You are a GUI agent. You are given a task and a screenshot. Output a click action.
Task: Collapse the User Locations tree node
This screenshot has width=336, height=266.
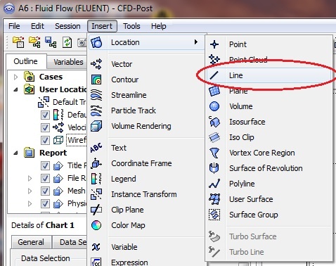point(15,89)
